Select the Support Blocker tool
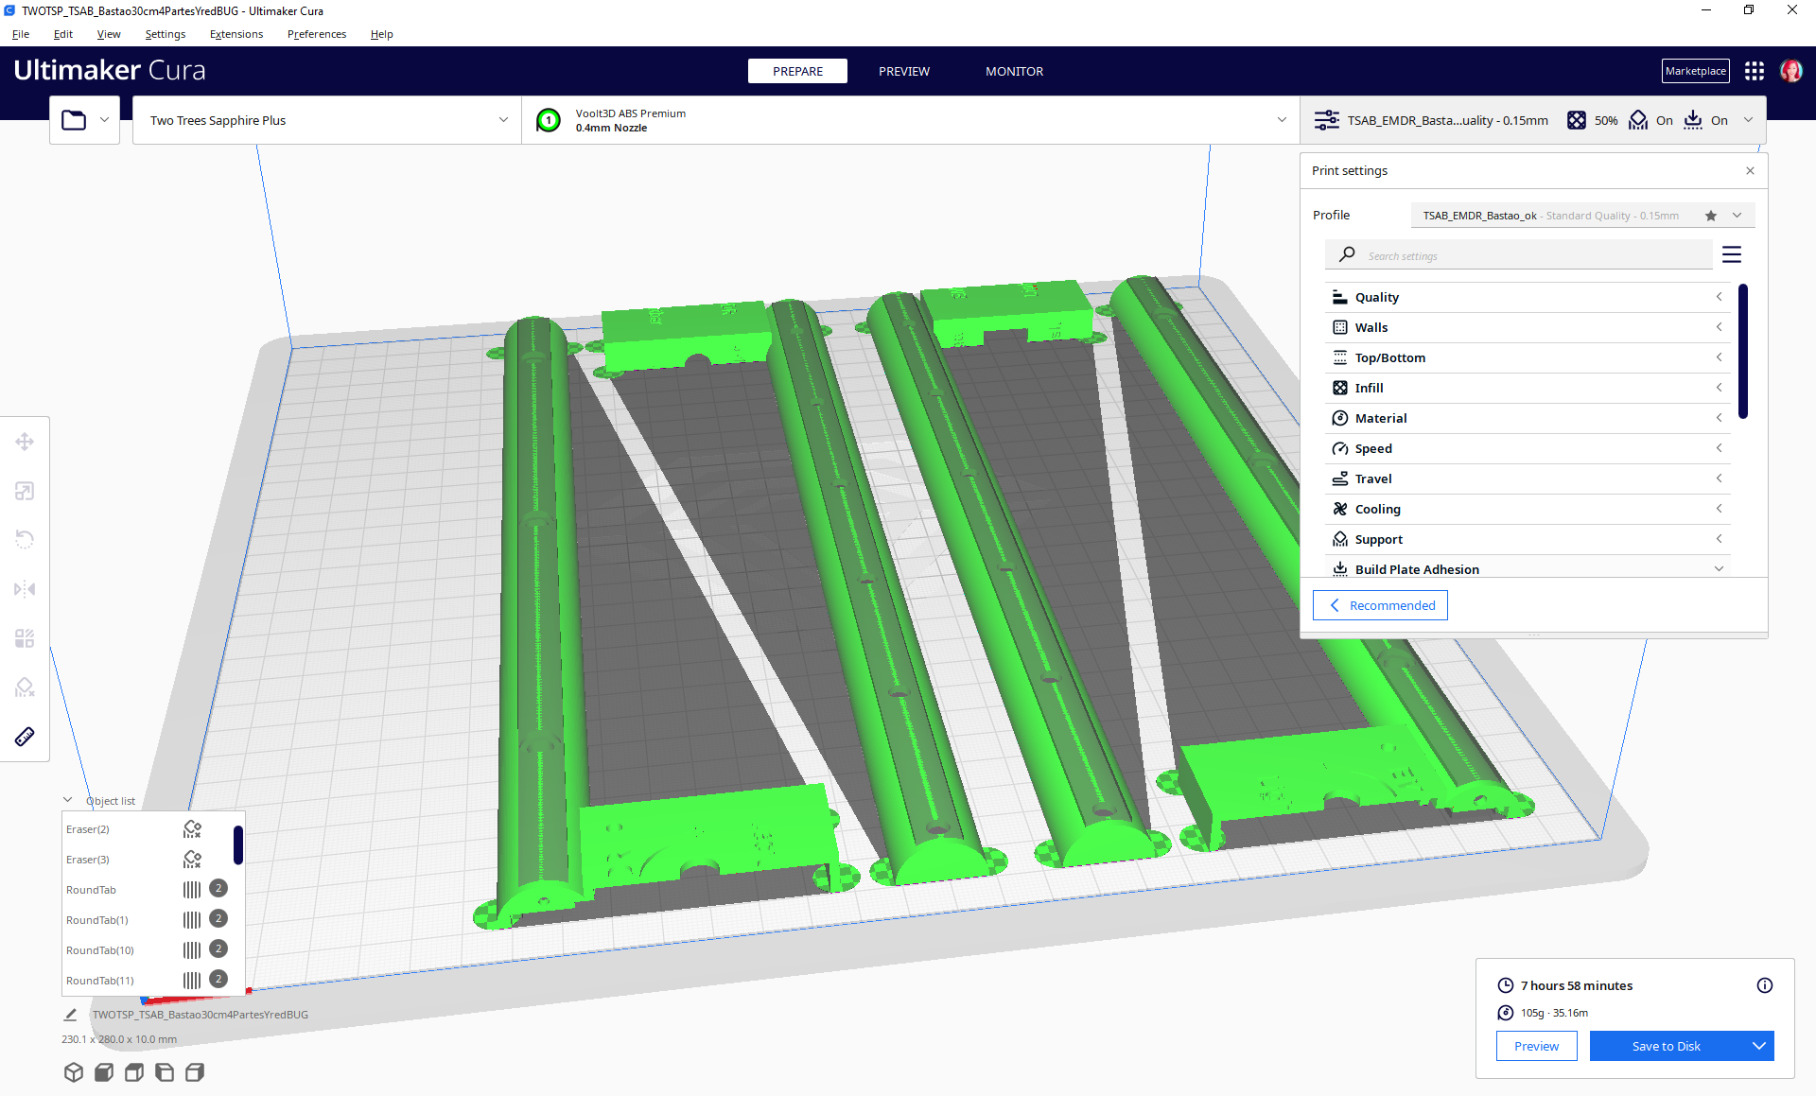The image size is (1816, 1096). pyautogui.click(x=25, y=687)
